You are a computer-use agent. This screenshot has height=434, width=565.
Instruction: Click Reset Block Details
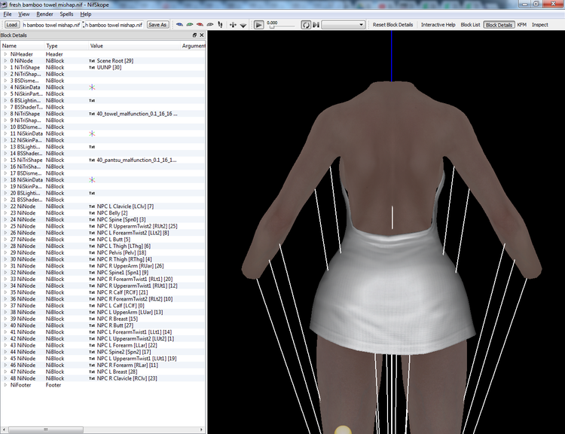click(x=392, y=25)
